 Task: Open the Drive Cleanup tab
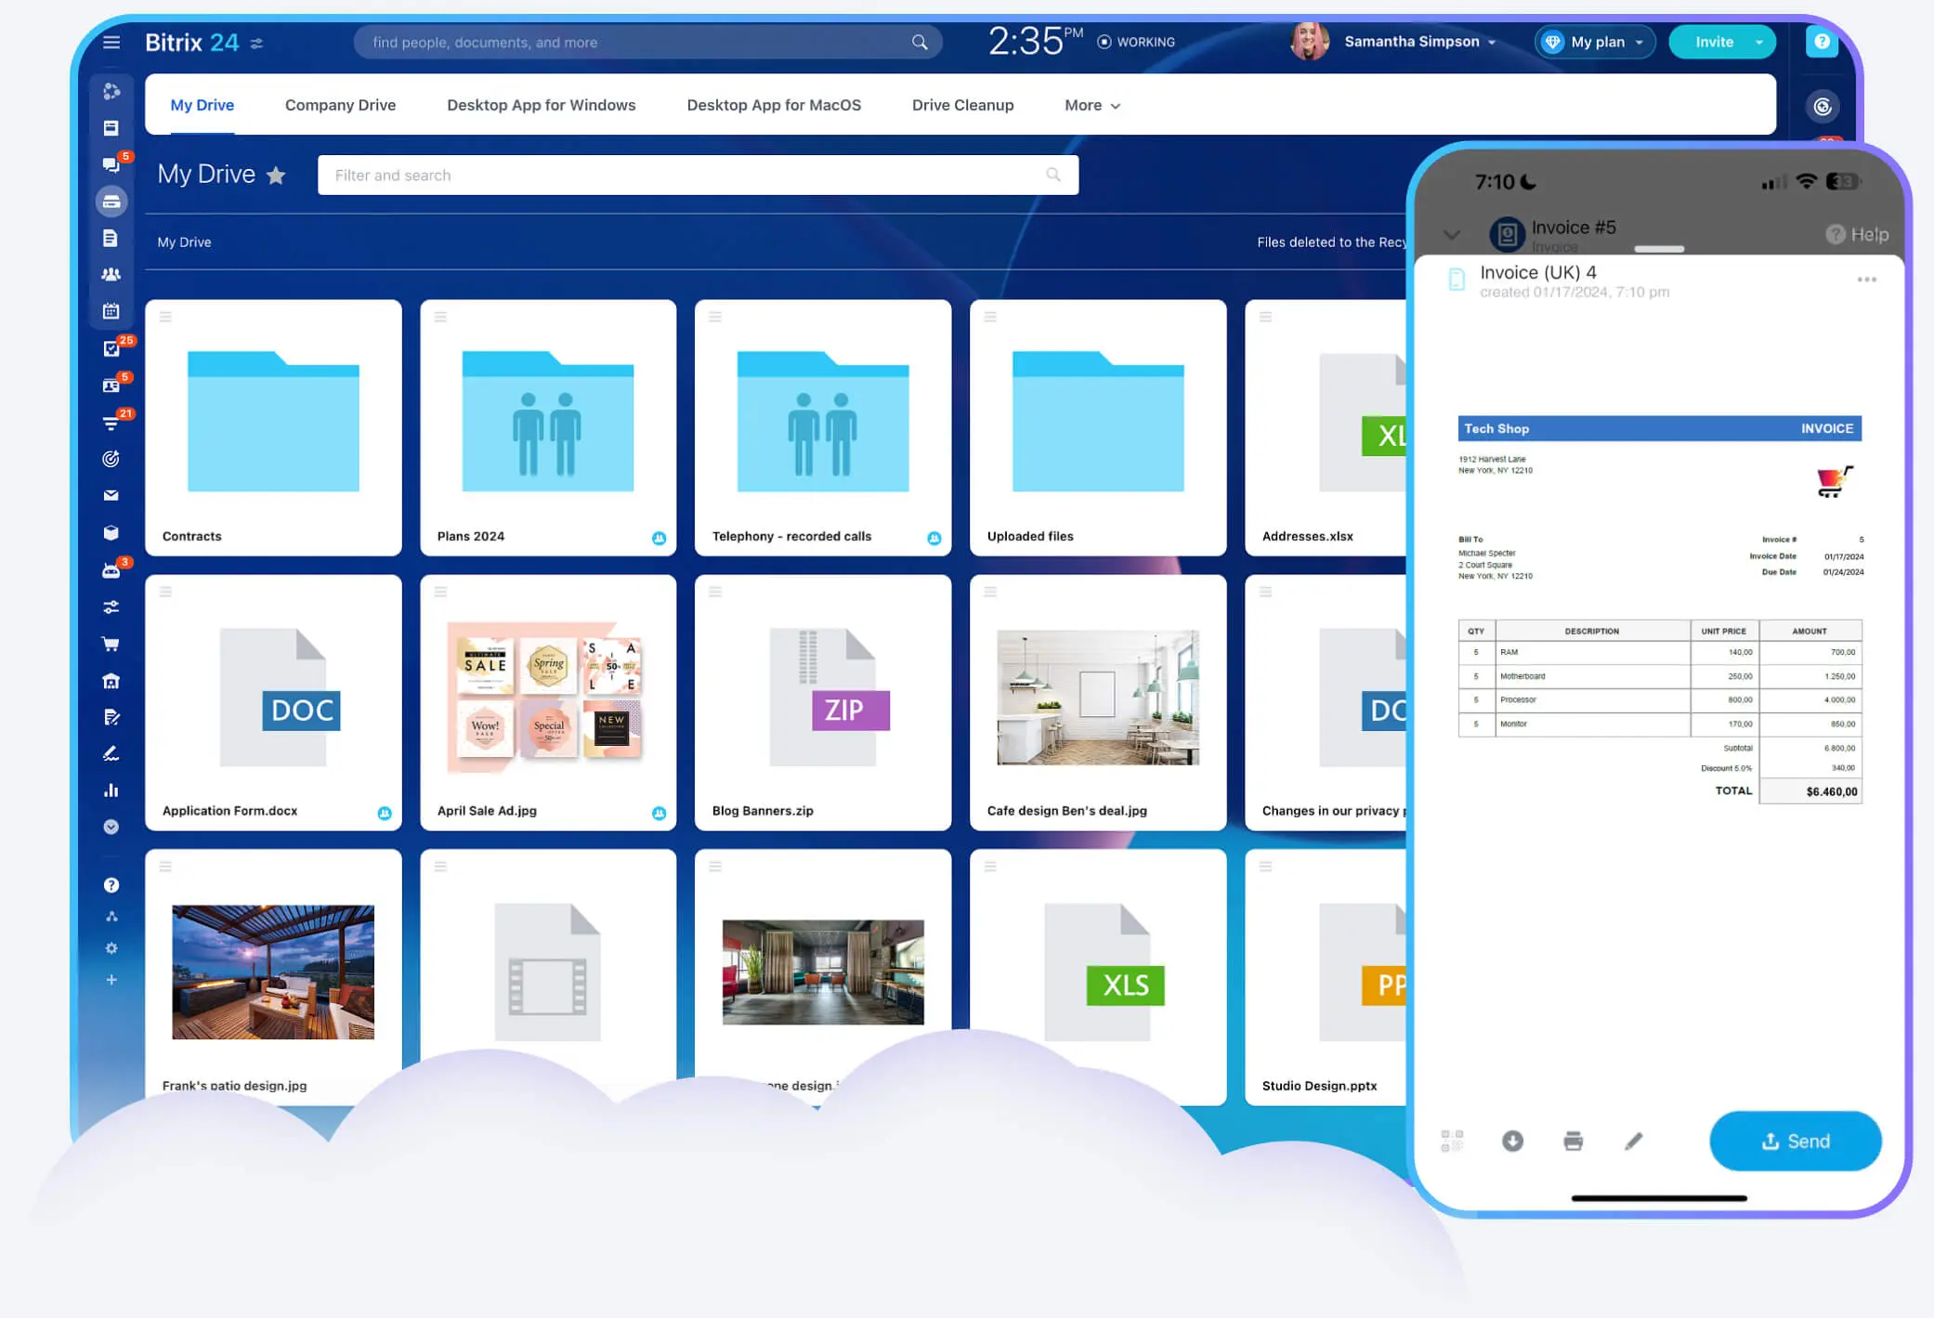point(962,105)
